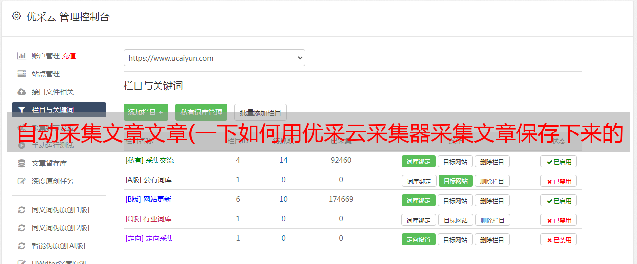The image size is (637, 264).
Task: Click the refresh icon for 同义词伪原创[1版]
Action: (x=21, y=210)
